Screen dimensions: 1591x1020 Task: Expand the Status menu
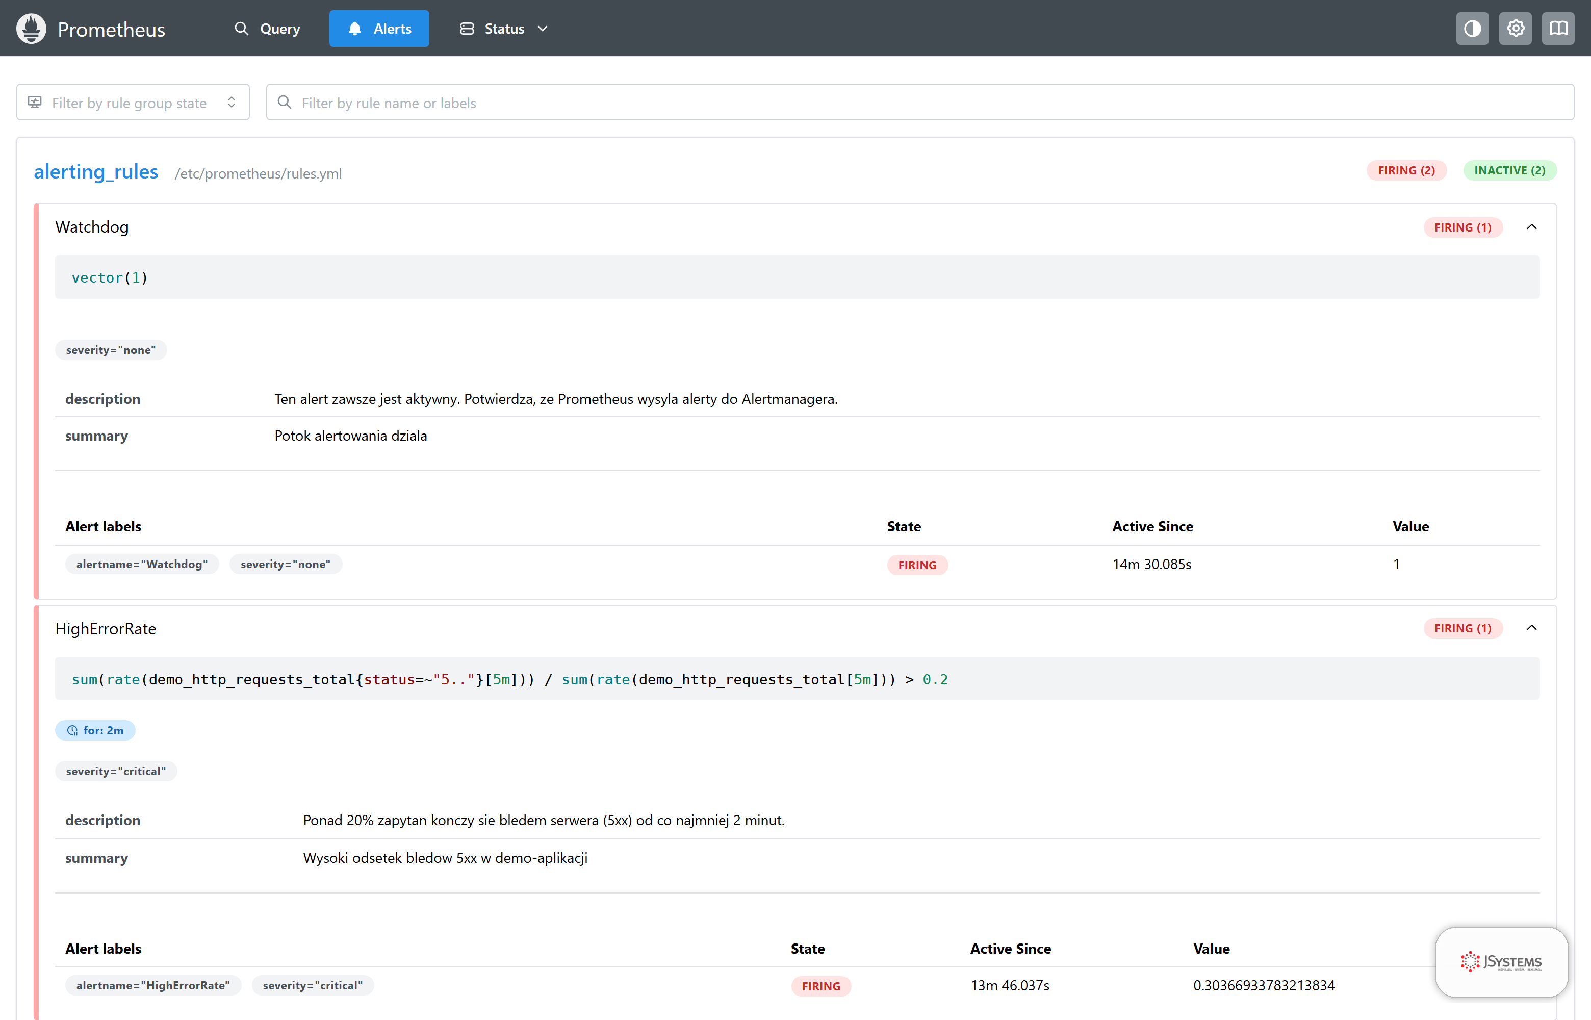[504, 29]
